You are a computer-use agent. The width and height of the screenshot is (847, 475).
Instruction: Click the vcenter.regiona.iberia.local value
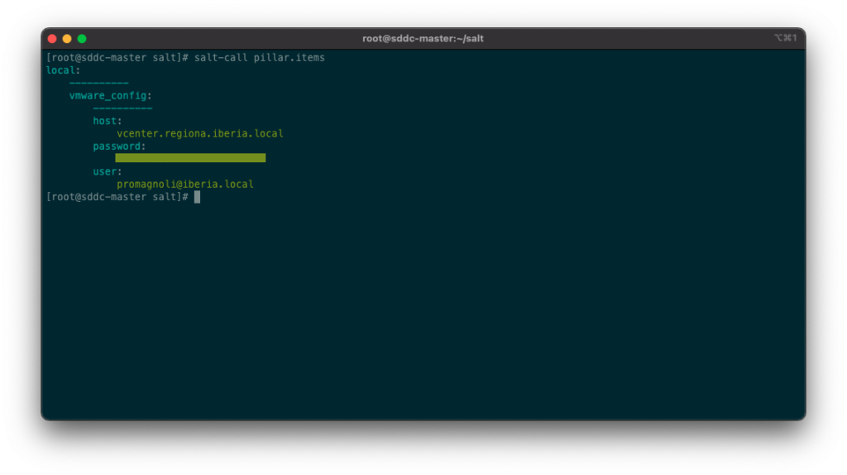pos(200,133)
